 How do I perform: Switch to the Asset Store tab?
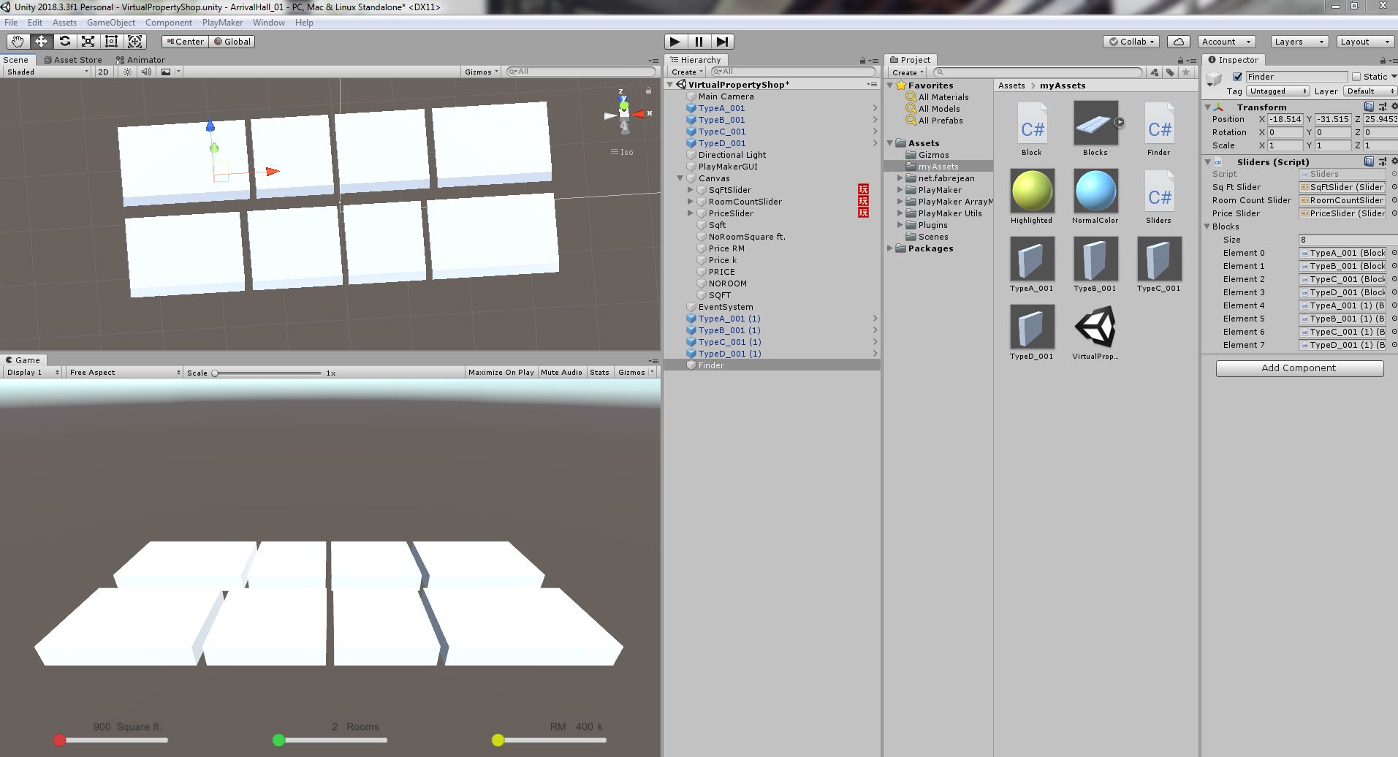(73, 60)
